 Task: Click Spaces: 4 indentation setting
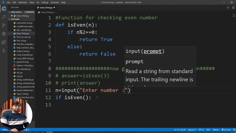pos(192,130)
